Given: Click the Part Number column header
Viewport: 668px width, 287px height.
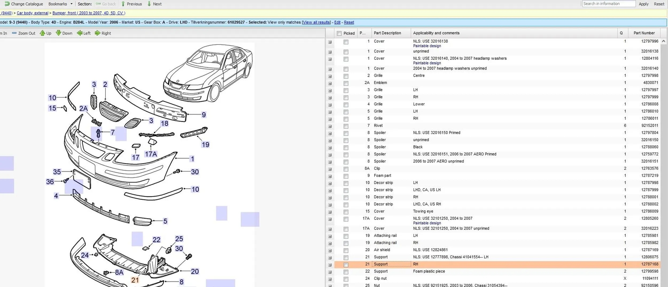Looking at the screenshot, I should point(644,33).
